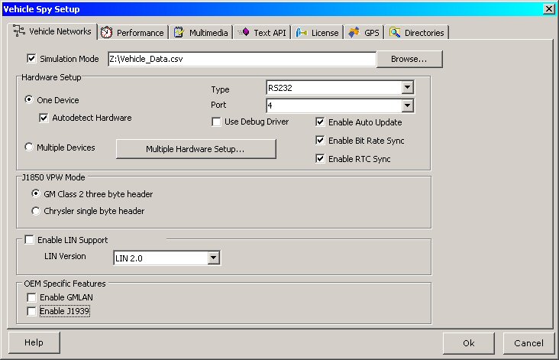Uncheck Enable Bit Rate Sync
Image resolution: width=559 pixels, height=360 pixels.
point(321,141)
